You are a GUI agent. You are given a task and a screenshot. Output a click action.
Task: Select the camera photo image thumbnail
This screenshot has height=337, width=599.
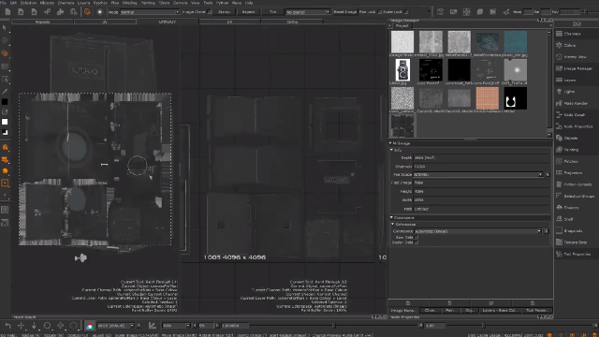(402, 70)
